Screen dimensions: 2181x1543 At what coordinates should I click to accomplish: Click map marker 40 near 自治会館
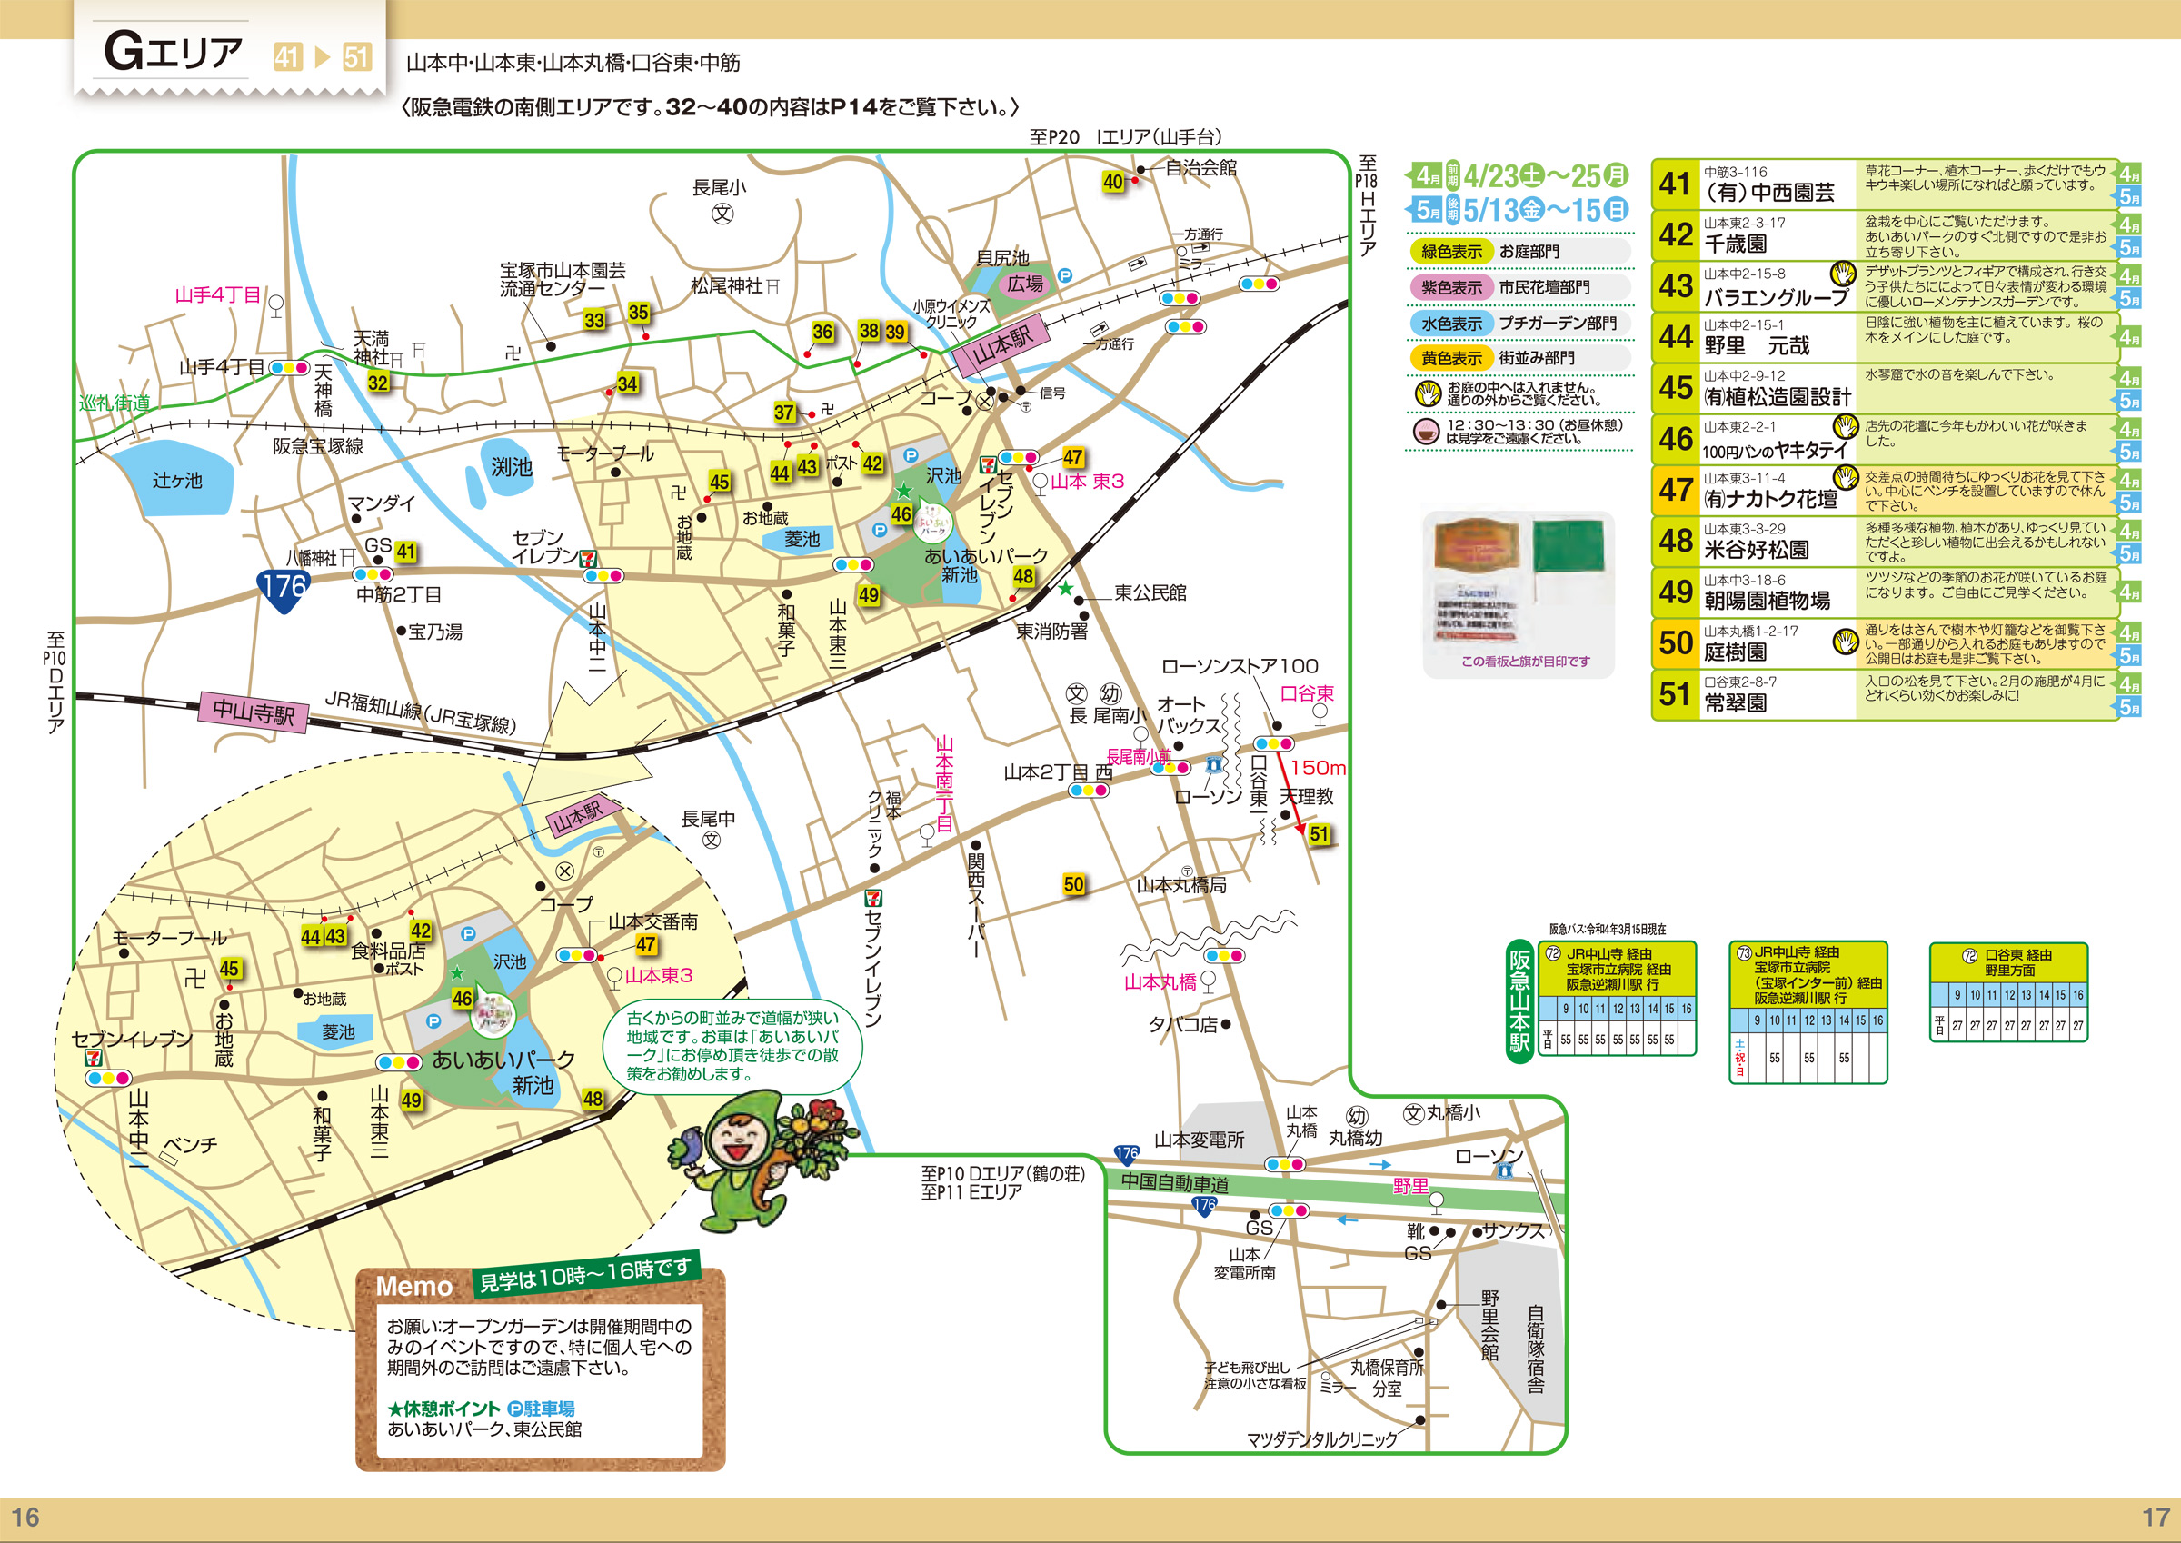coord(1112,182)
